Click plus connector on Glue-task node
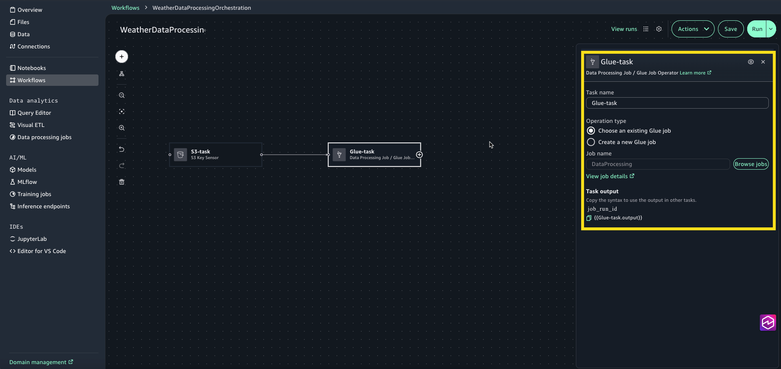Viewport: 781px width, 369px height. [x=420, y=155]
